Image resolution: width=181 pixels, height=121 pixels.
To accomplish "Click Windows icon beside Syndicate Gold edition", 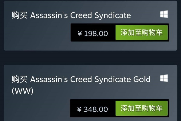I will [164, 78].
